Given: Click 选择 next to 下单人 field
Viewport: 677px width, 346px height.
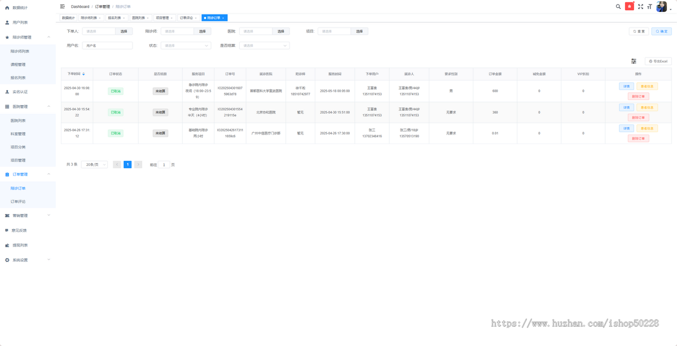Looking at the screenshot, I should click(124, 32).
